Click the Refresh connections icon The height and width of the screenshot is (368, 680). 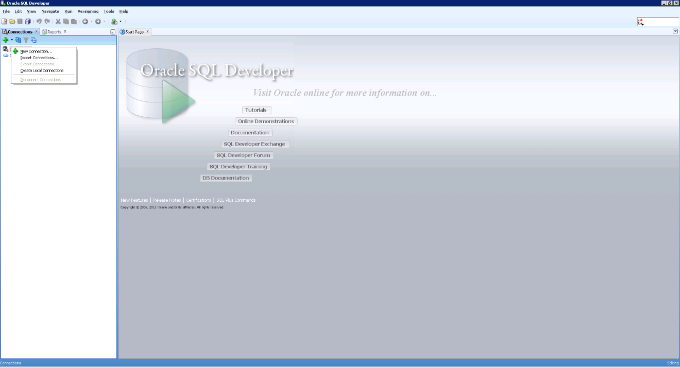point(18,40)
